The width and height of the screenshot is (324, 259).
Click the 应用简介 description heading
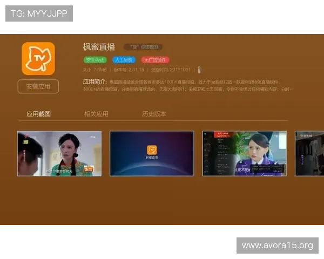[94, 81]
